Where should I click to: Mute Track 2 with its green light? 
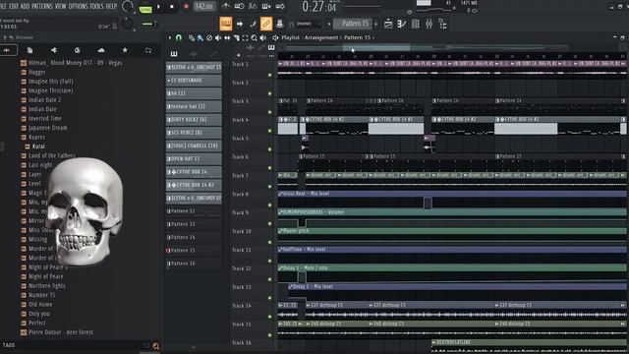click(x=269, y=93)
